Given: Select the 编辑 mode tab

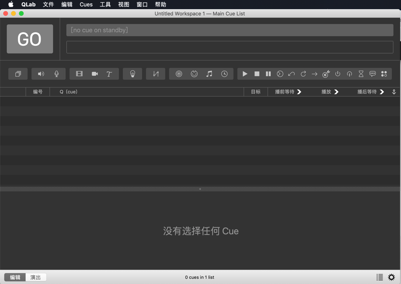Looking at the screenshot, I should coord(15,277).
